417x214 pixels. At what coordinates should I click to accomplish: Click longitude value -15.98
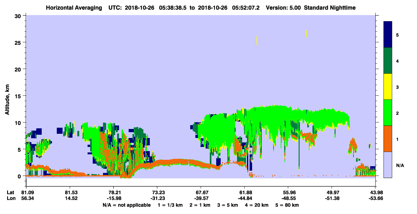(x=114, y=199)
